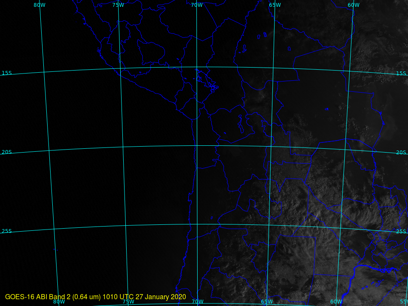Select the 65W longitude label along the bottom
This screenshot has height=306, width=408.
pos(266,302)
